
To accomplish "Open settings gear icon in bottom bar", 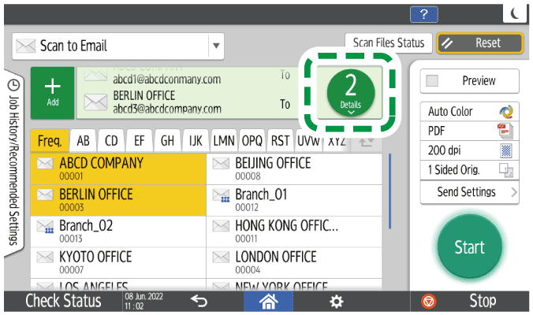I will tap(337, 301).
